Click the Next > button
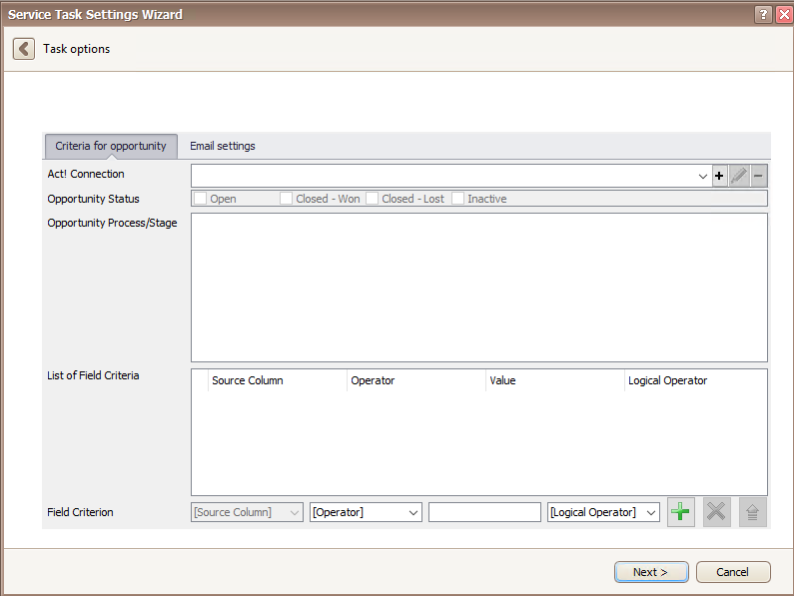Viewport: 794px width, 596px height. pyautogui.click(x=651, y=572)
